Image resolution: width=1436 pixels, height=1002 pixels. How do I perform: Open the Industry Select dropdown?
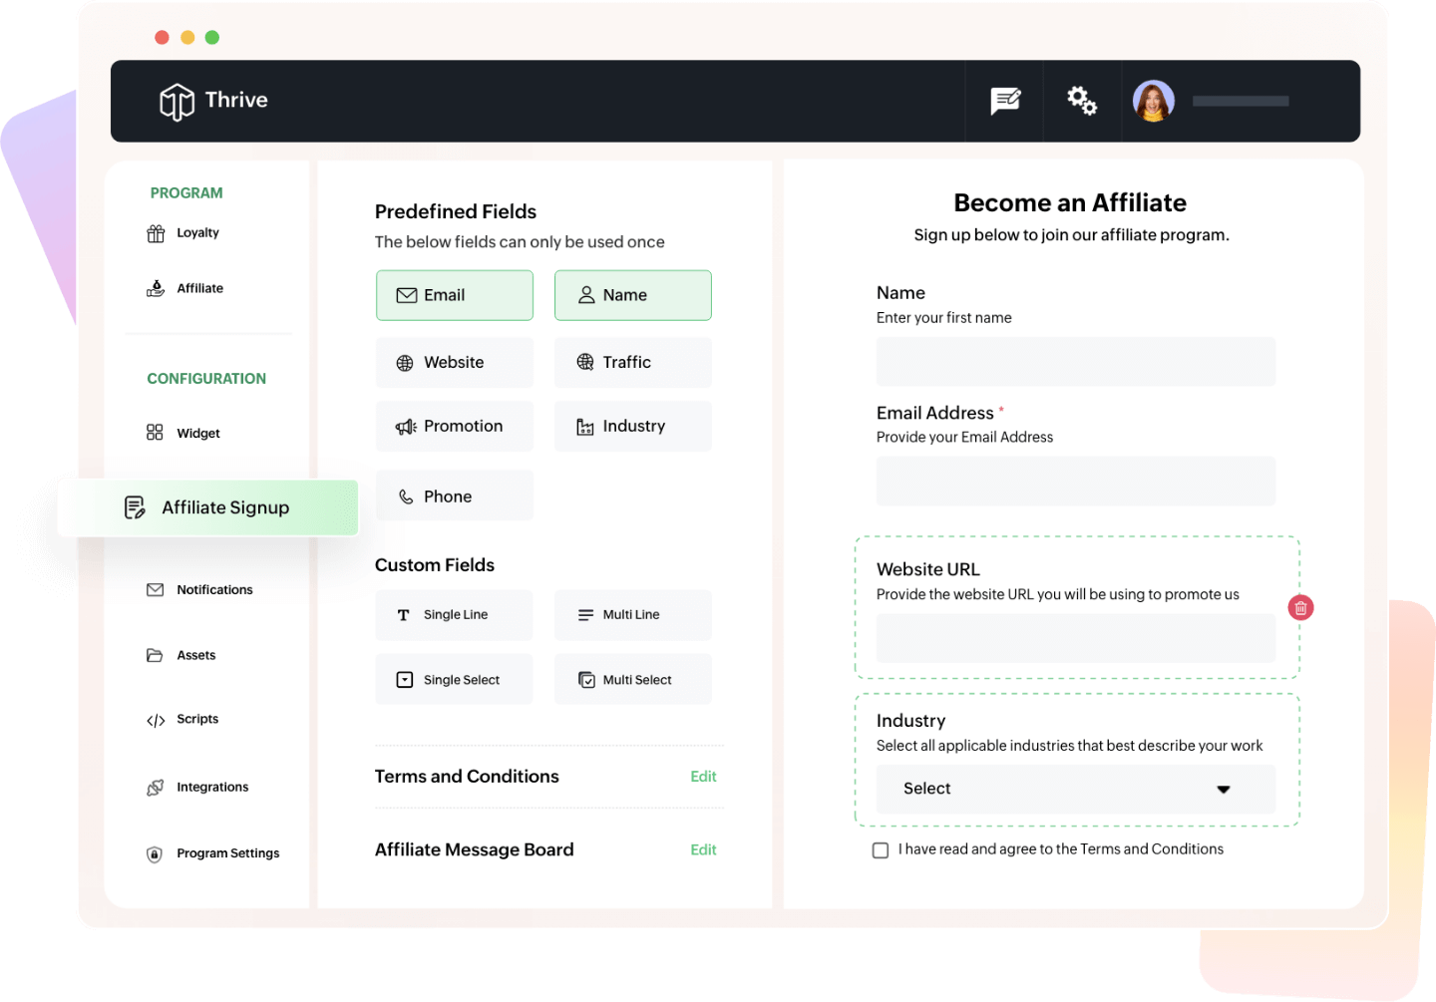click(1075, 789)
